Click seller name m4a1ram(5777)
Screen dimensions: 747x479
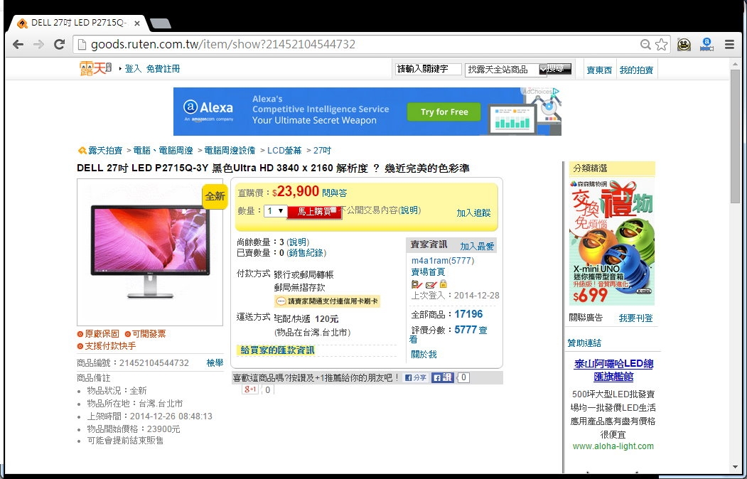pyautogui.click(x=443, y=260)
